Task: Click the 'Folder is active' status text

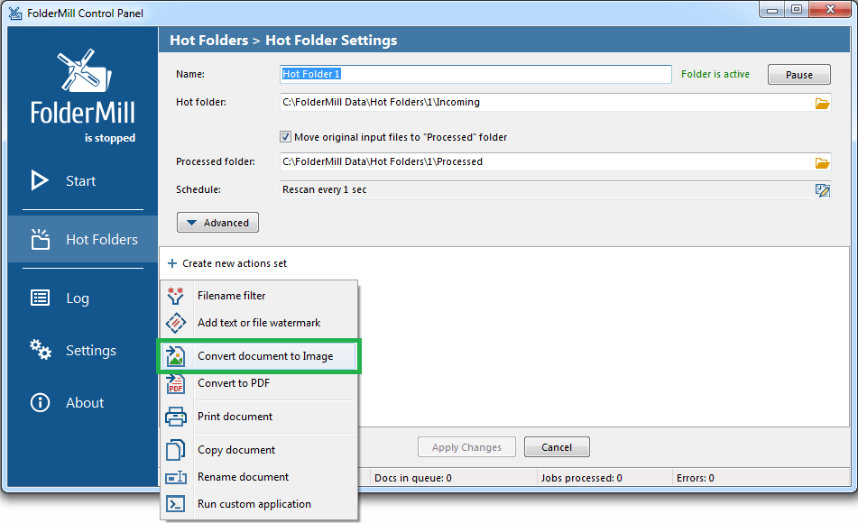Action: [715, 74]
